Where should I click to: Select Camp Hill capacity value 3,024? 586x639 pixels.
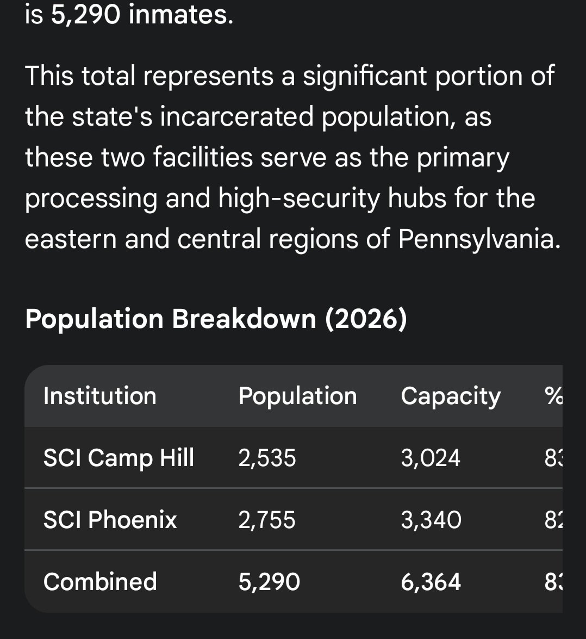[x=431, y=458]
